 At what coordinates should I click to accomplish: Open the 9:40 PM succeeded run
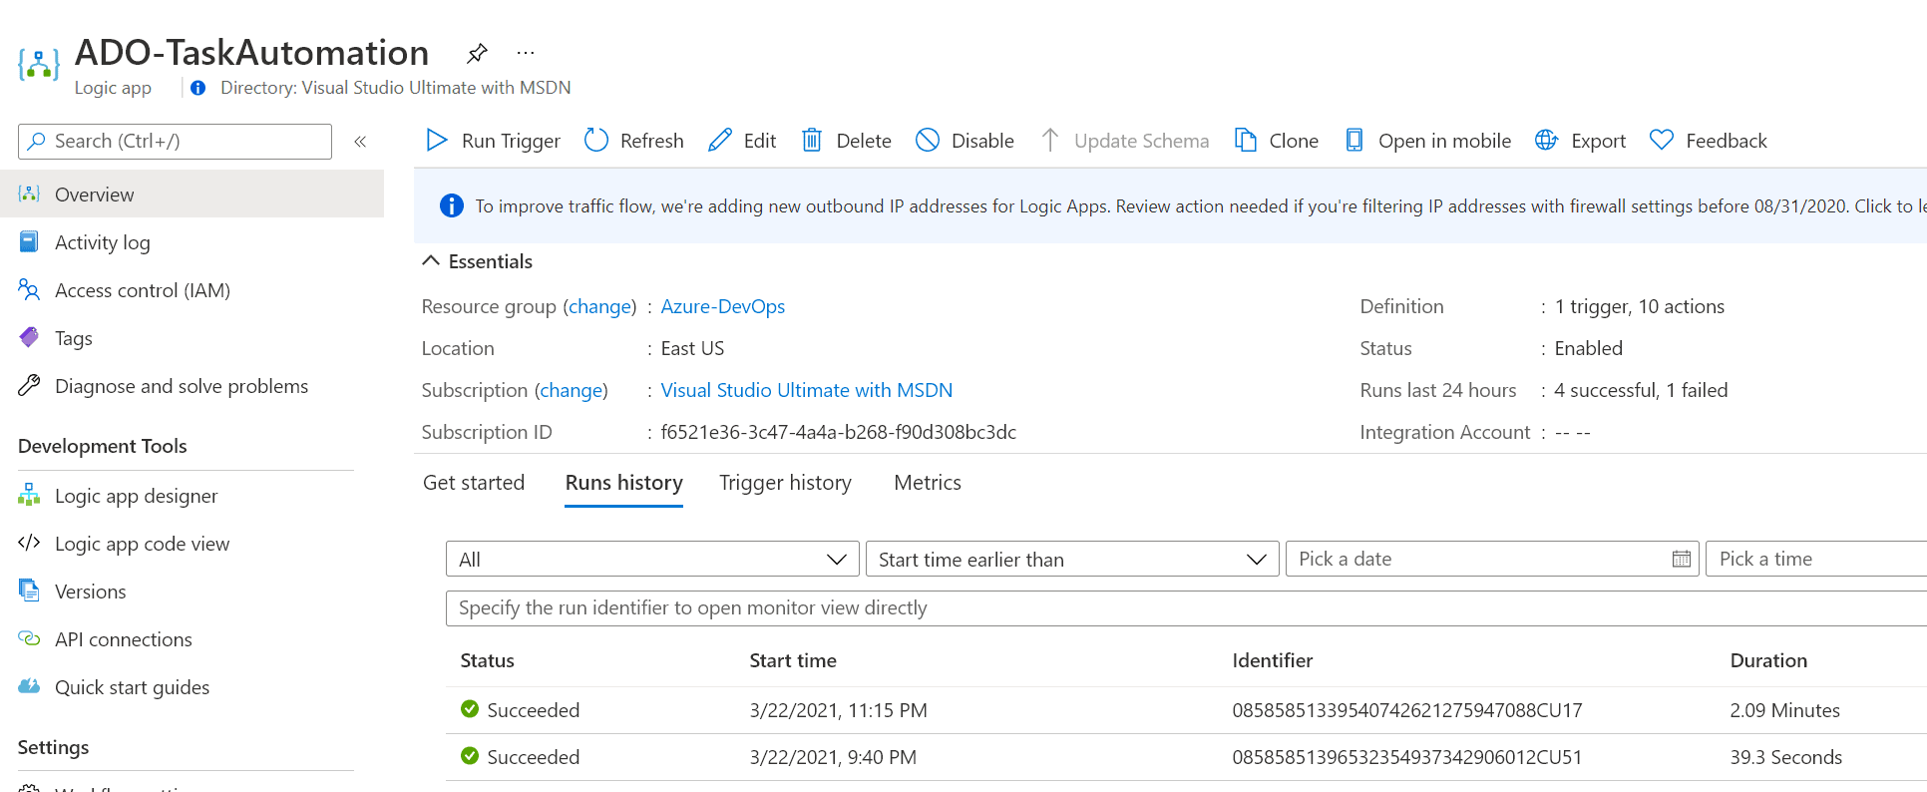[1186, 757]
